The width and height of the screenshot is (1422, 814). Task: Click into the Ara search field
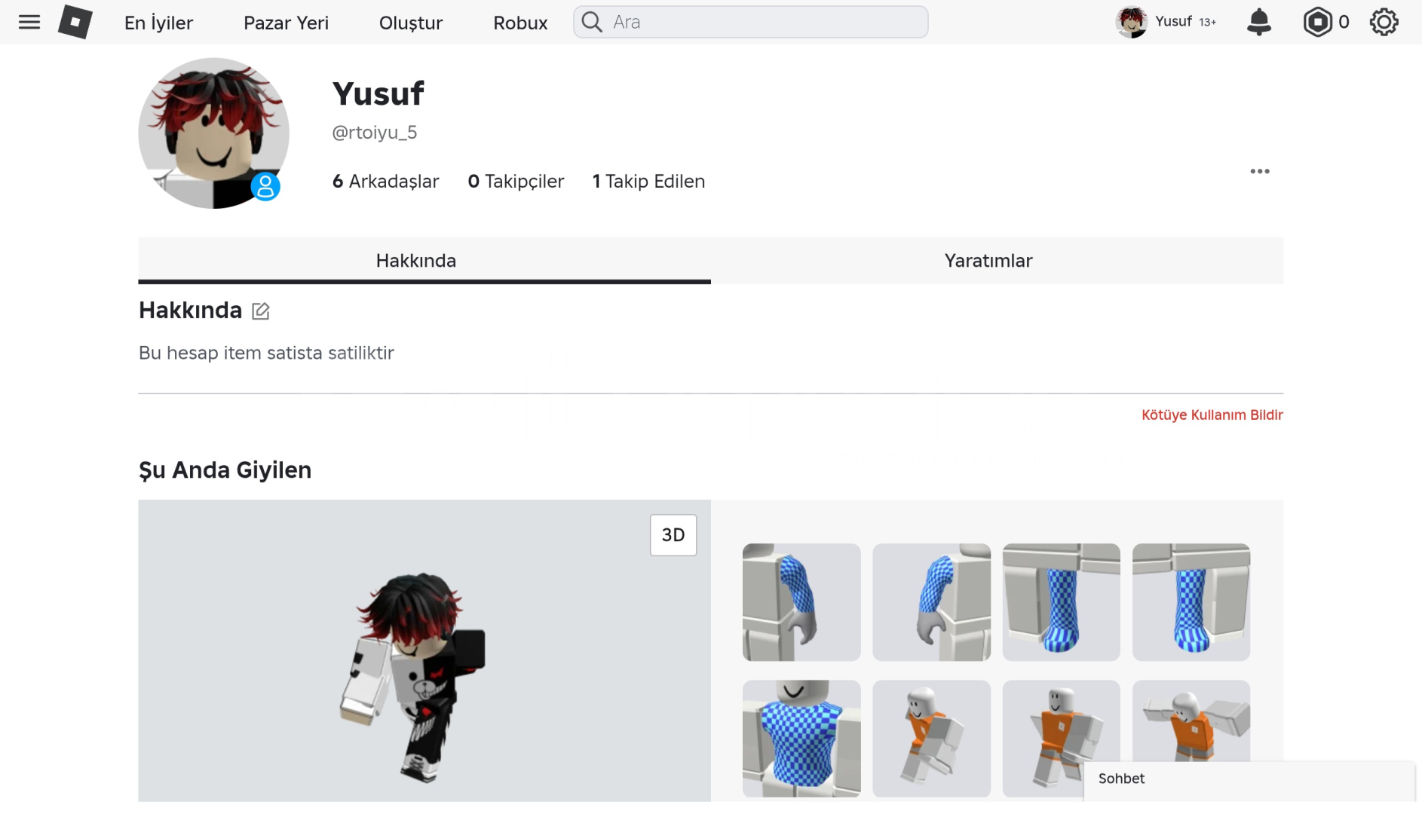751,22
